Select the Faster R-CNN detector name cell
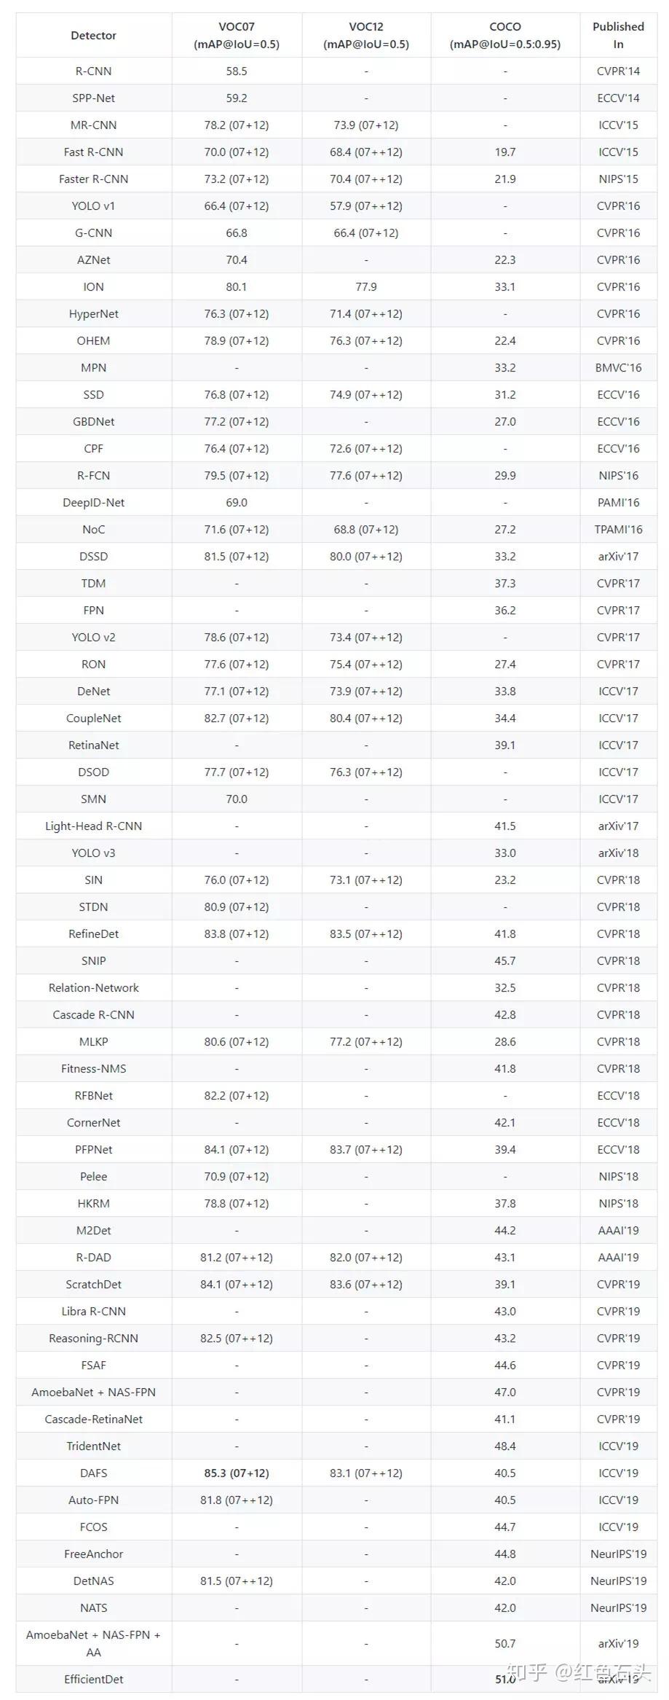Viewport: 669px width, 1700px height. [93, 179]
